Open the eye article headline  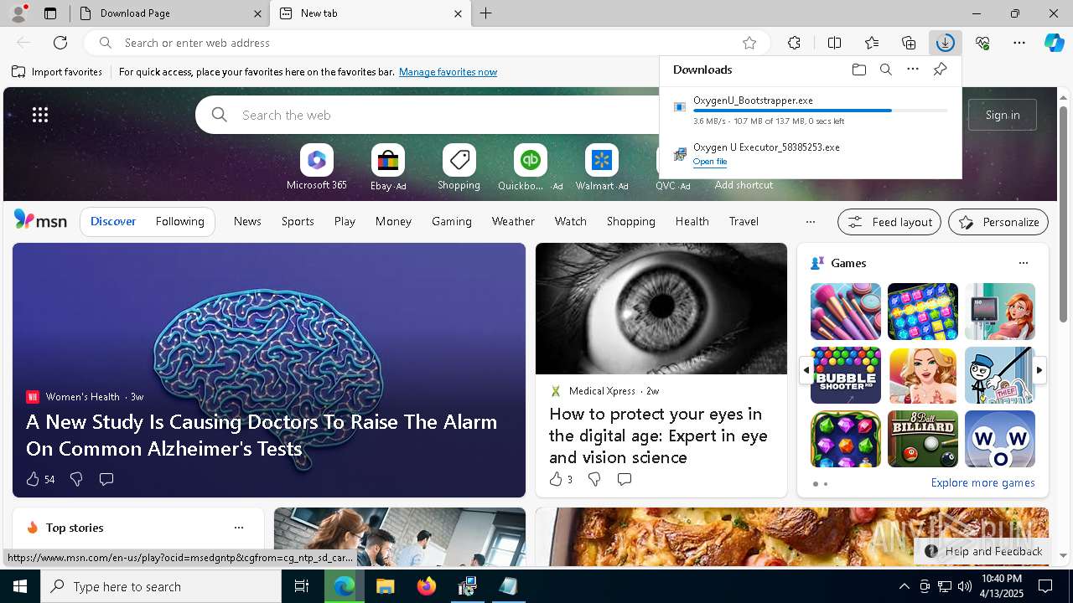coord(658,435)
